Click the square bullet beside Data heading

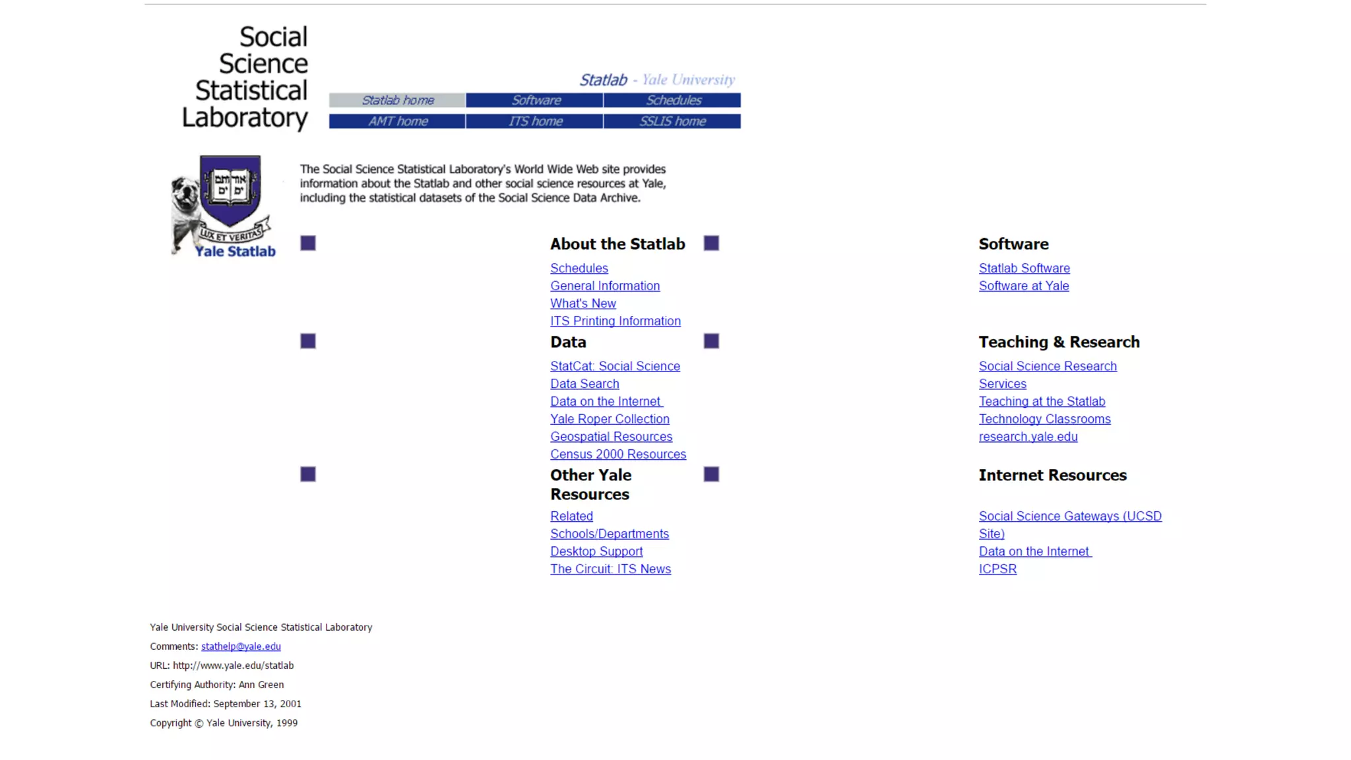click(x=308, y=341)
